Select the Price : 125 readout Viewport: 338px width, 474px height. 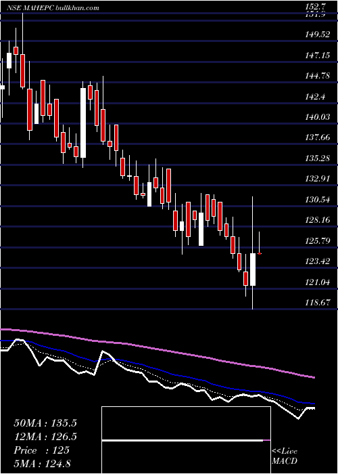click(x=41, y=450)
